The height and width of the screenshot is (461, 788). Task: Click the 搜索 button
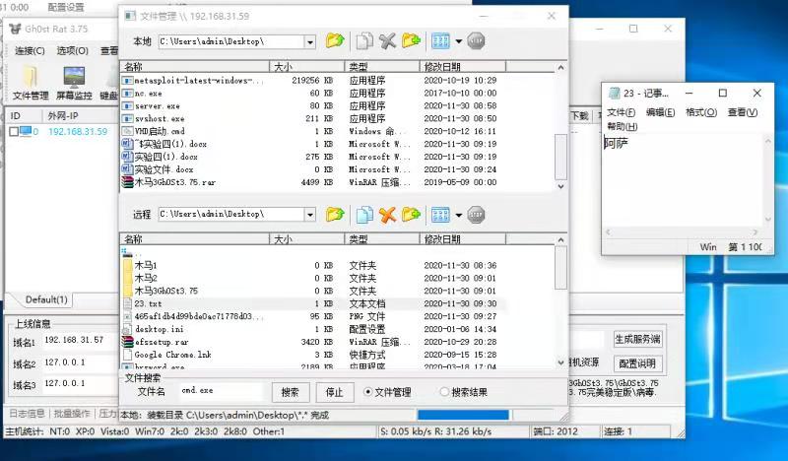[x=291, y=392]
